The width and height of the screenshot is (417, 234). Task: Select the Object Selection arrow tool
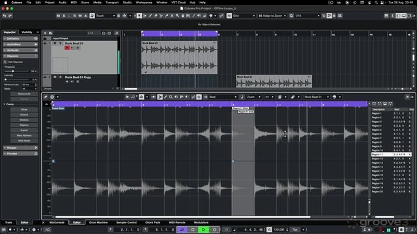click(139, 16)
